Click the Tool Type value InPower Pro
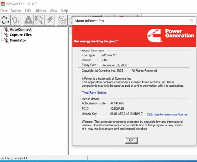The height and width of the screenshot is (162, 197). (109, 55)
